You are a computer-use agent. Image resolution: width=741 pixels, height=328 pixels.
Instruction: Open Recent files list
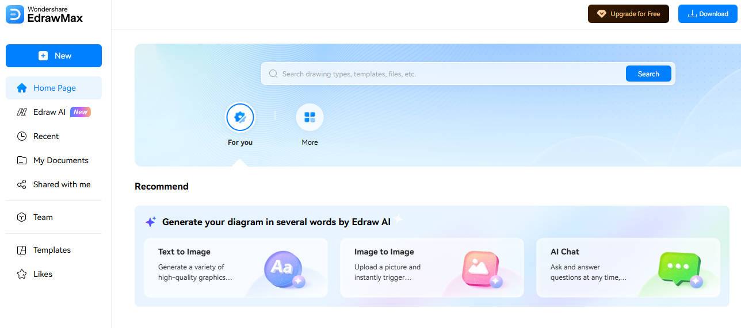tap(54, 136)
